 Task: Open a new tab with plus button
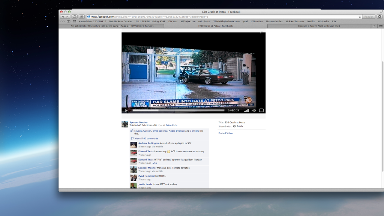[374, 26]
